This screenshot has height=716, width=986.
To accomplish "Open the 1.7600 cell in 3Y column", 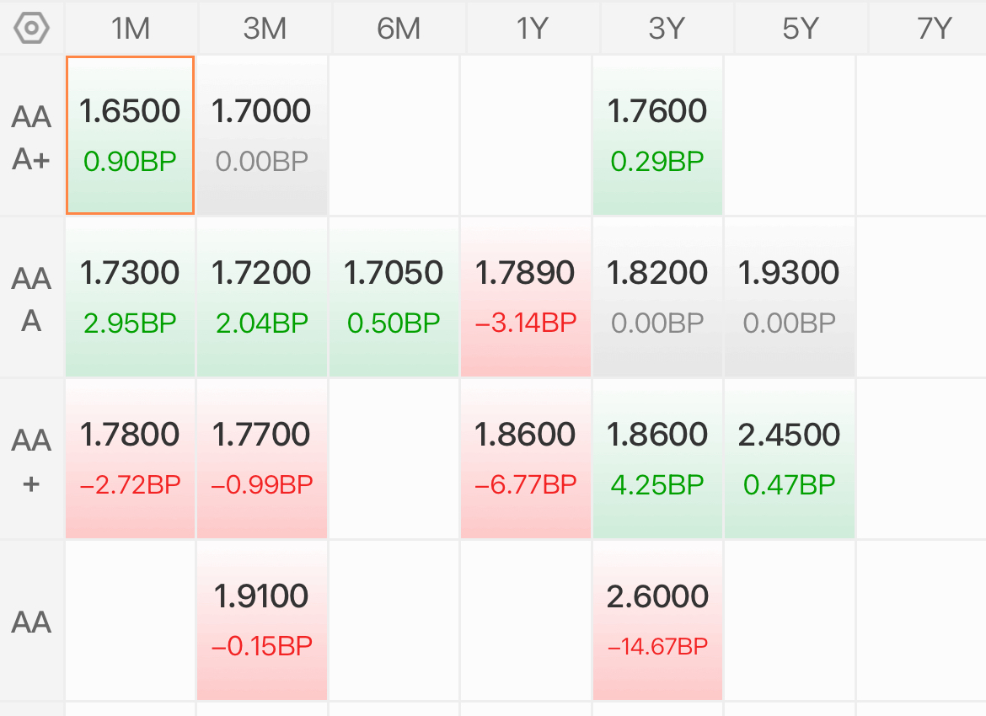I will pyautogui.click(x=657, y=135).
